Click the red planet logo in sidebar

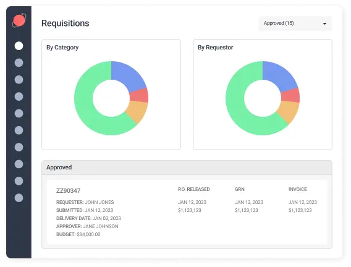coord(19,20)
